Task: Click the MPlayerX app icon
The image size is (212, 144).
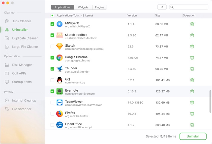Action: click(59, 24)
